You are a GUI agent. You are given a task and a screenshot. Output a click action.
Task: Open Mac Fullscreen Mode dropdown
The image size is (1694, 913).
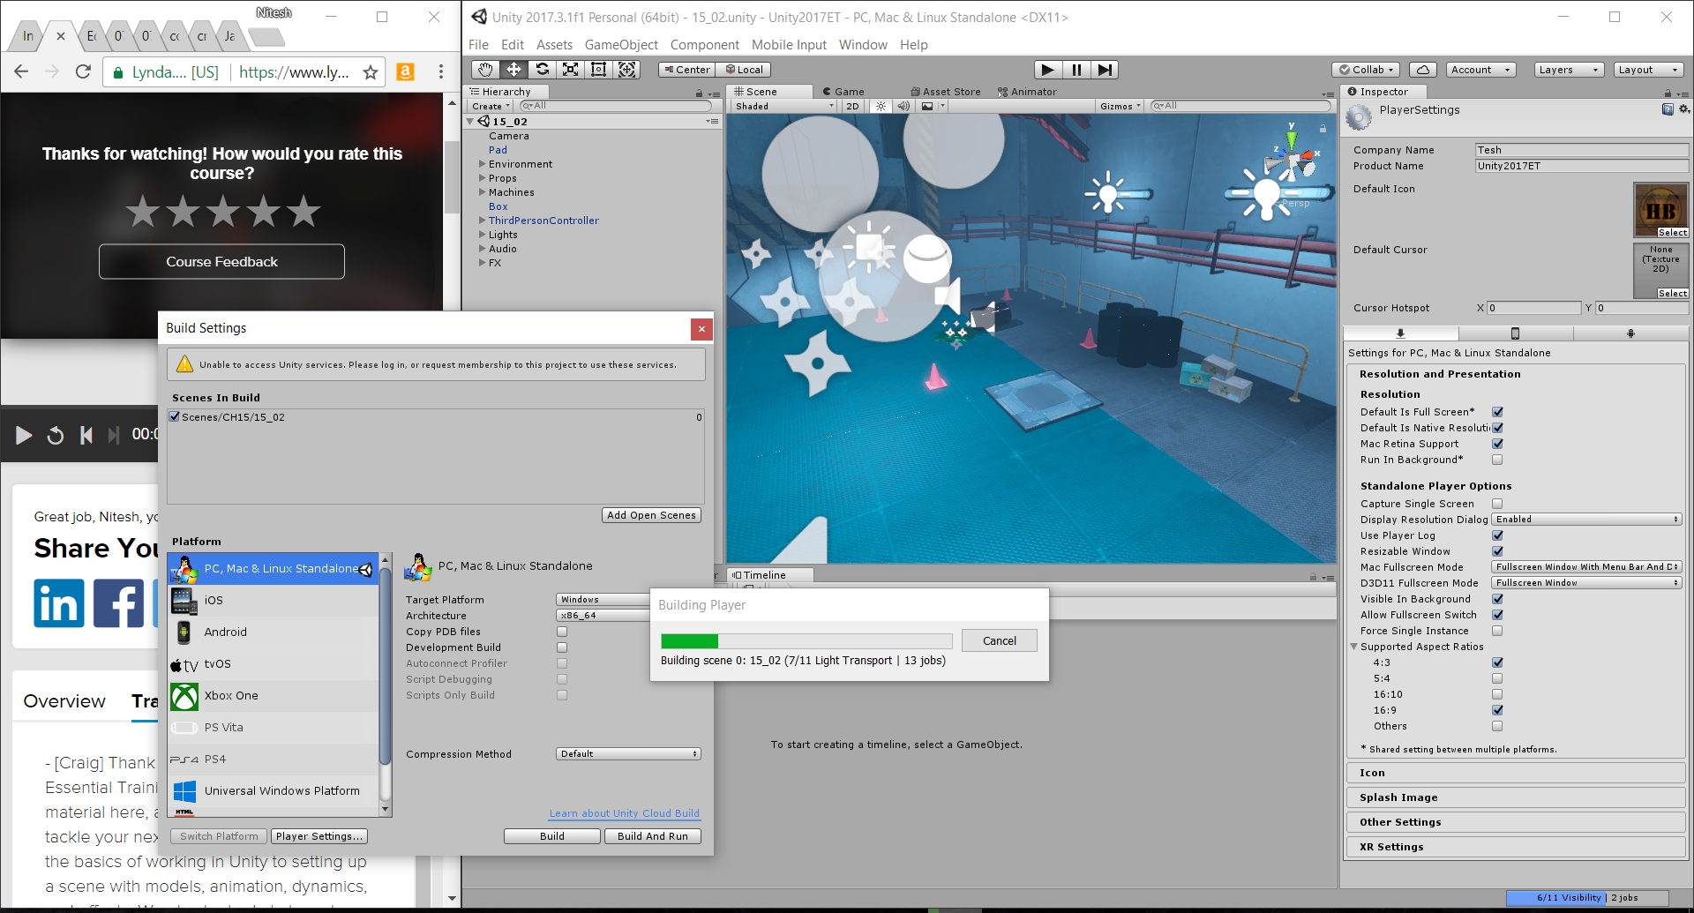1586,567
